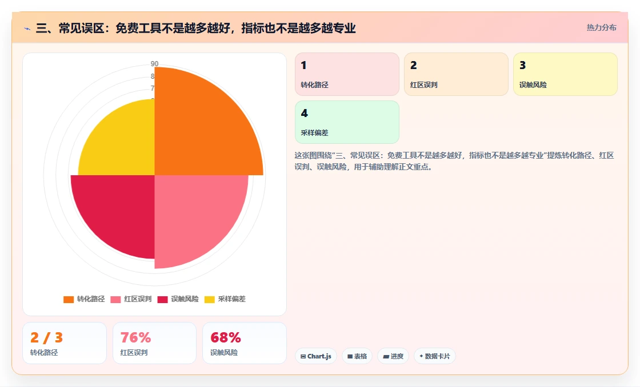This screenshot has height=387, width=640.
Task: Toggle the 采样偏差 legend item
Action: tap(225, 299)
